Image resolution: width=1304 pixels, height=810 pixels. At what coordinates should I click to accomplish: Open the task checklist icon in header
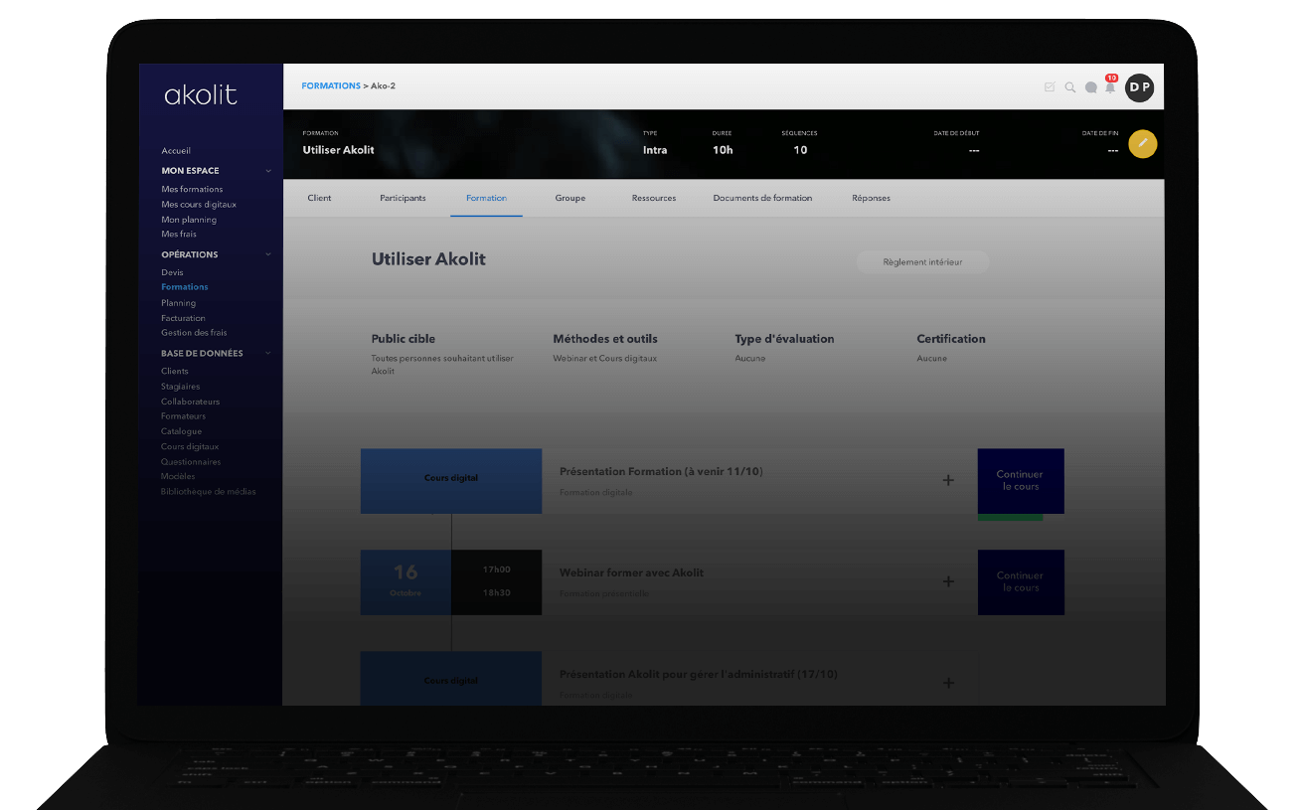[1050, 87]
